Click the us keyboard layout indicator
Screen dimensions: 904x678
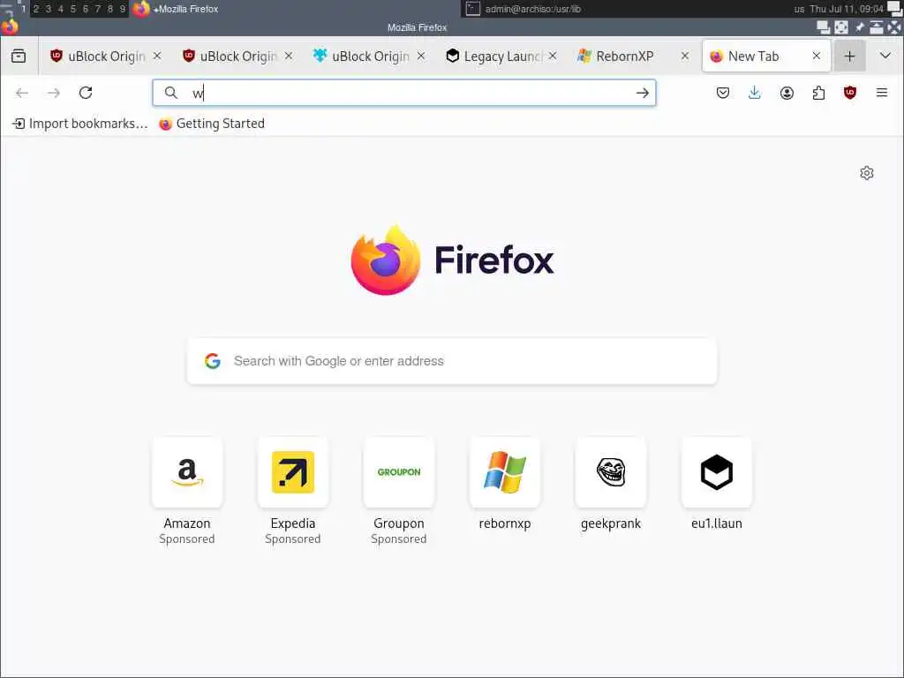pyautogui.click(x=799, y=9)
